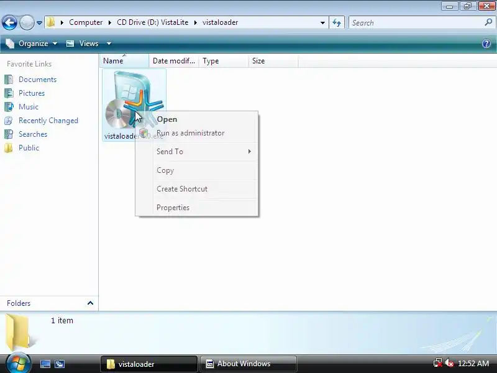Click the Folders pane label

pyautogui.click(x=19, y=303)
